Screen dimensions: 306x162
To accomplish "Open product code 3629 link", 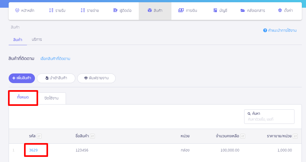I will 33,150.
